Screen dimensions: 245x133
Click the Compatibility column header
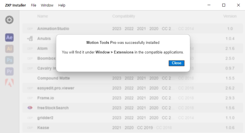(123, 16)
